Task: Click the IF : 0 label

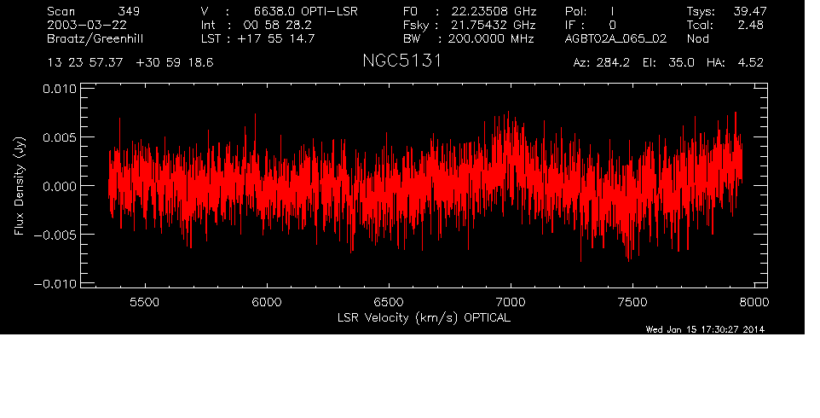Action: (x=591, y=25)
